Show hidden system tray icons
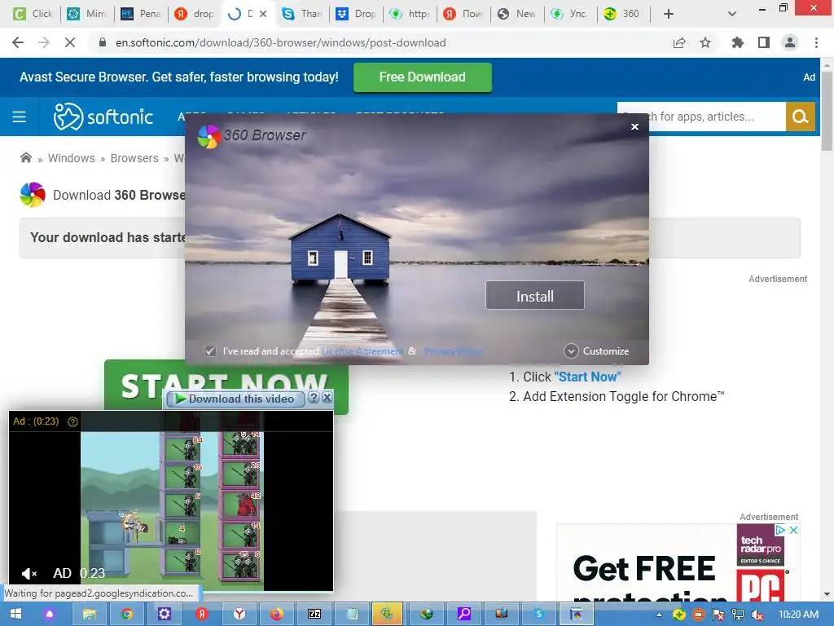The image size is (834, 626). click(659, 615)
